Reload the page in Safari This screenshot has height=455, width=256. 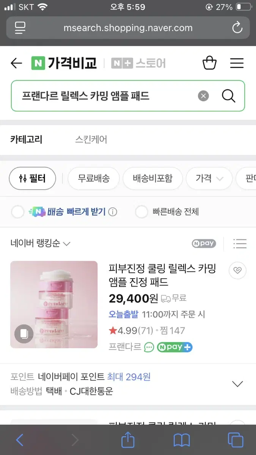coord(237,28)
